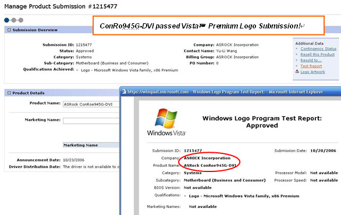The image size is (341, 215).
Task: Click the Company value ASROCK Incorporation in the overview
Action: [237, 45]
